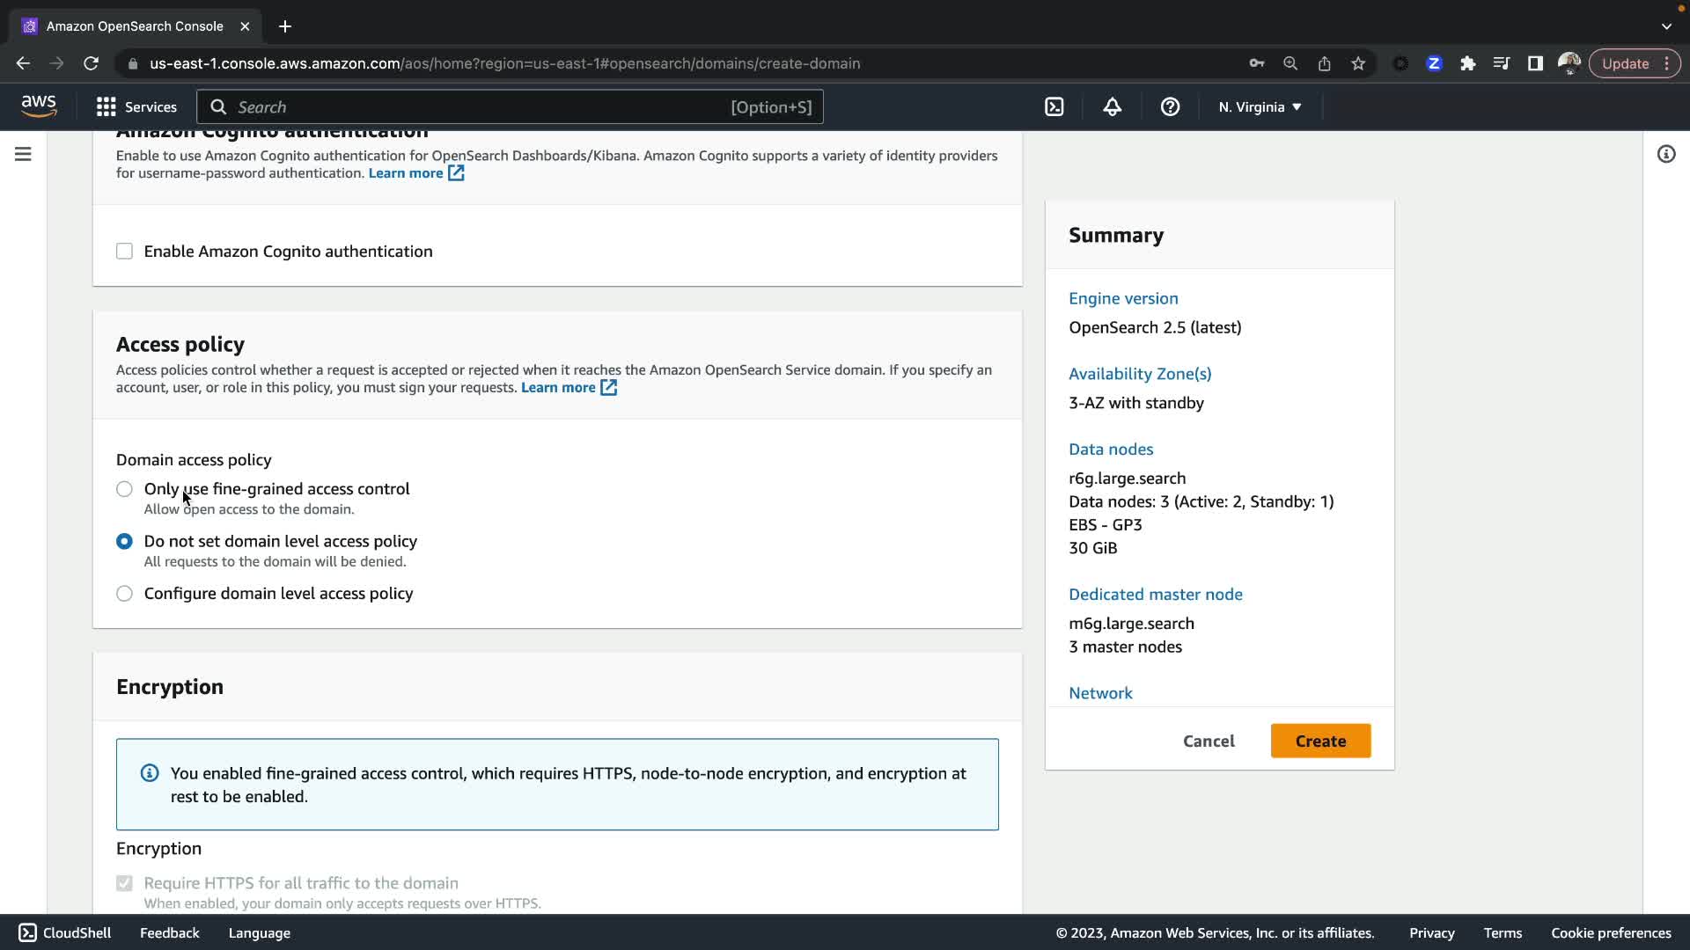Bookmark page with star icon
Screen dimensions: 1690x950
coord(1358,63)
